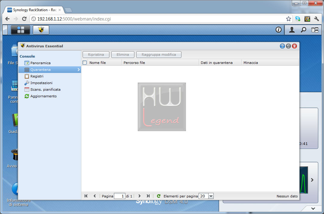Open the Avvio wizard desktop icon

pos(15,158)
